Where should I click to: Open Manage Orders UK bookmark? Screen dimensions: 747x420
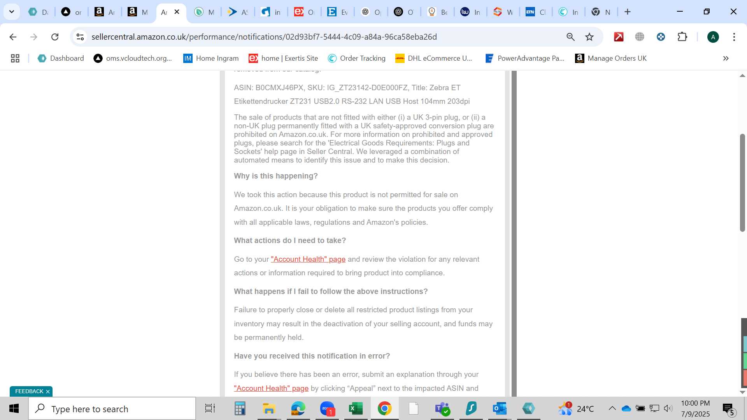pyautogui.click(x=611, y=58)
